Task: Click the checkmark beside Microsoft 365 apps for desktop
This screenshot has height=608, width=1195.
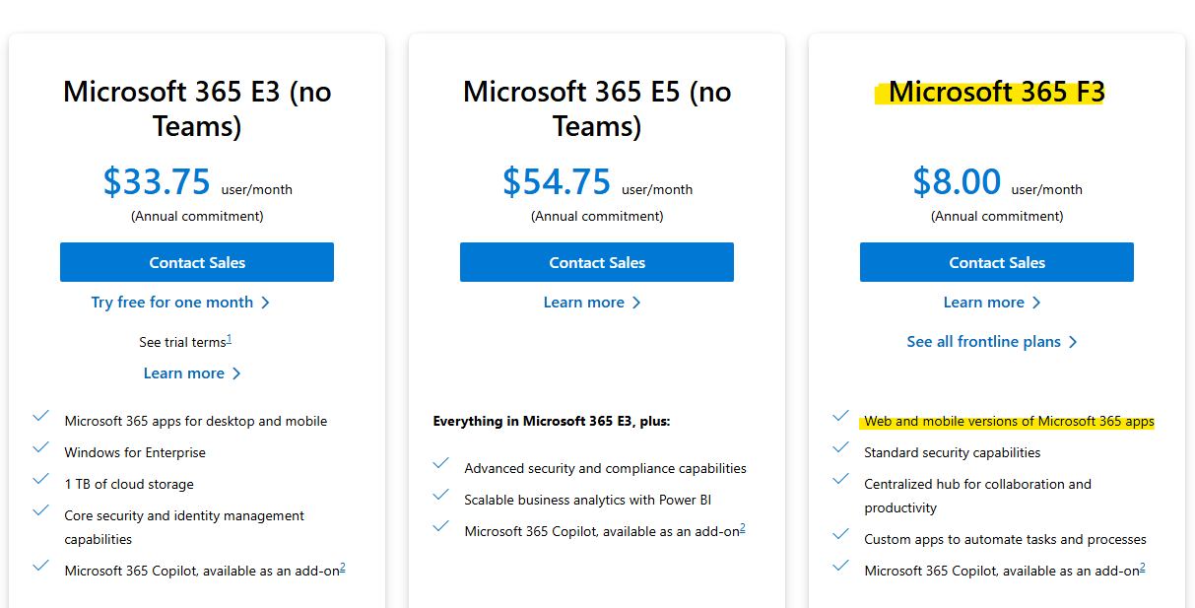Action: coord(40,417)
